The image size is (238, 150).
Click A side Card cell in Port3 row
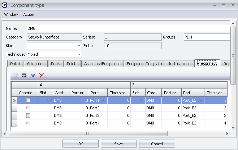click(x=61, y=115)
